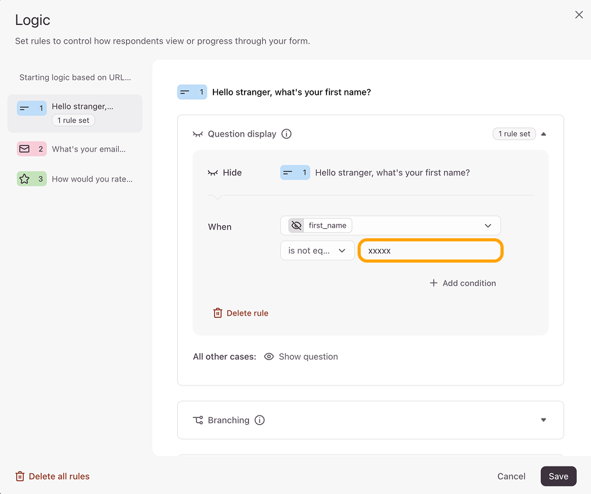The width and height of the screenshot is (591, 494).
Task: Select question 1 Hello stranger in sidebar
Action: (75, 113)
